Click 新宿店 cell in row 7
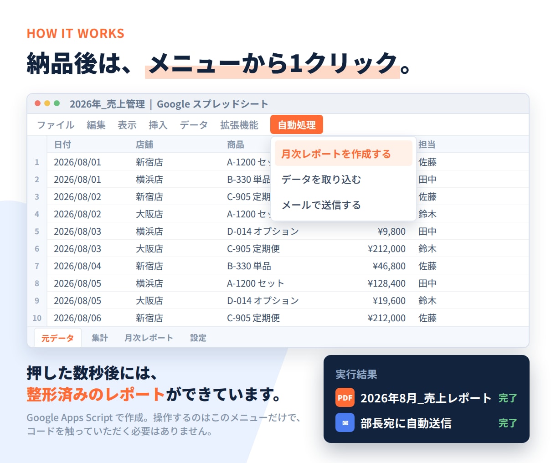 click(x=149, y=266)
